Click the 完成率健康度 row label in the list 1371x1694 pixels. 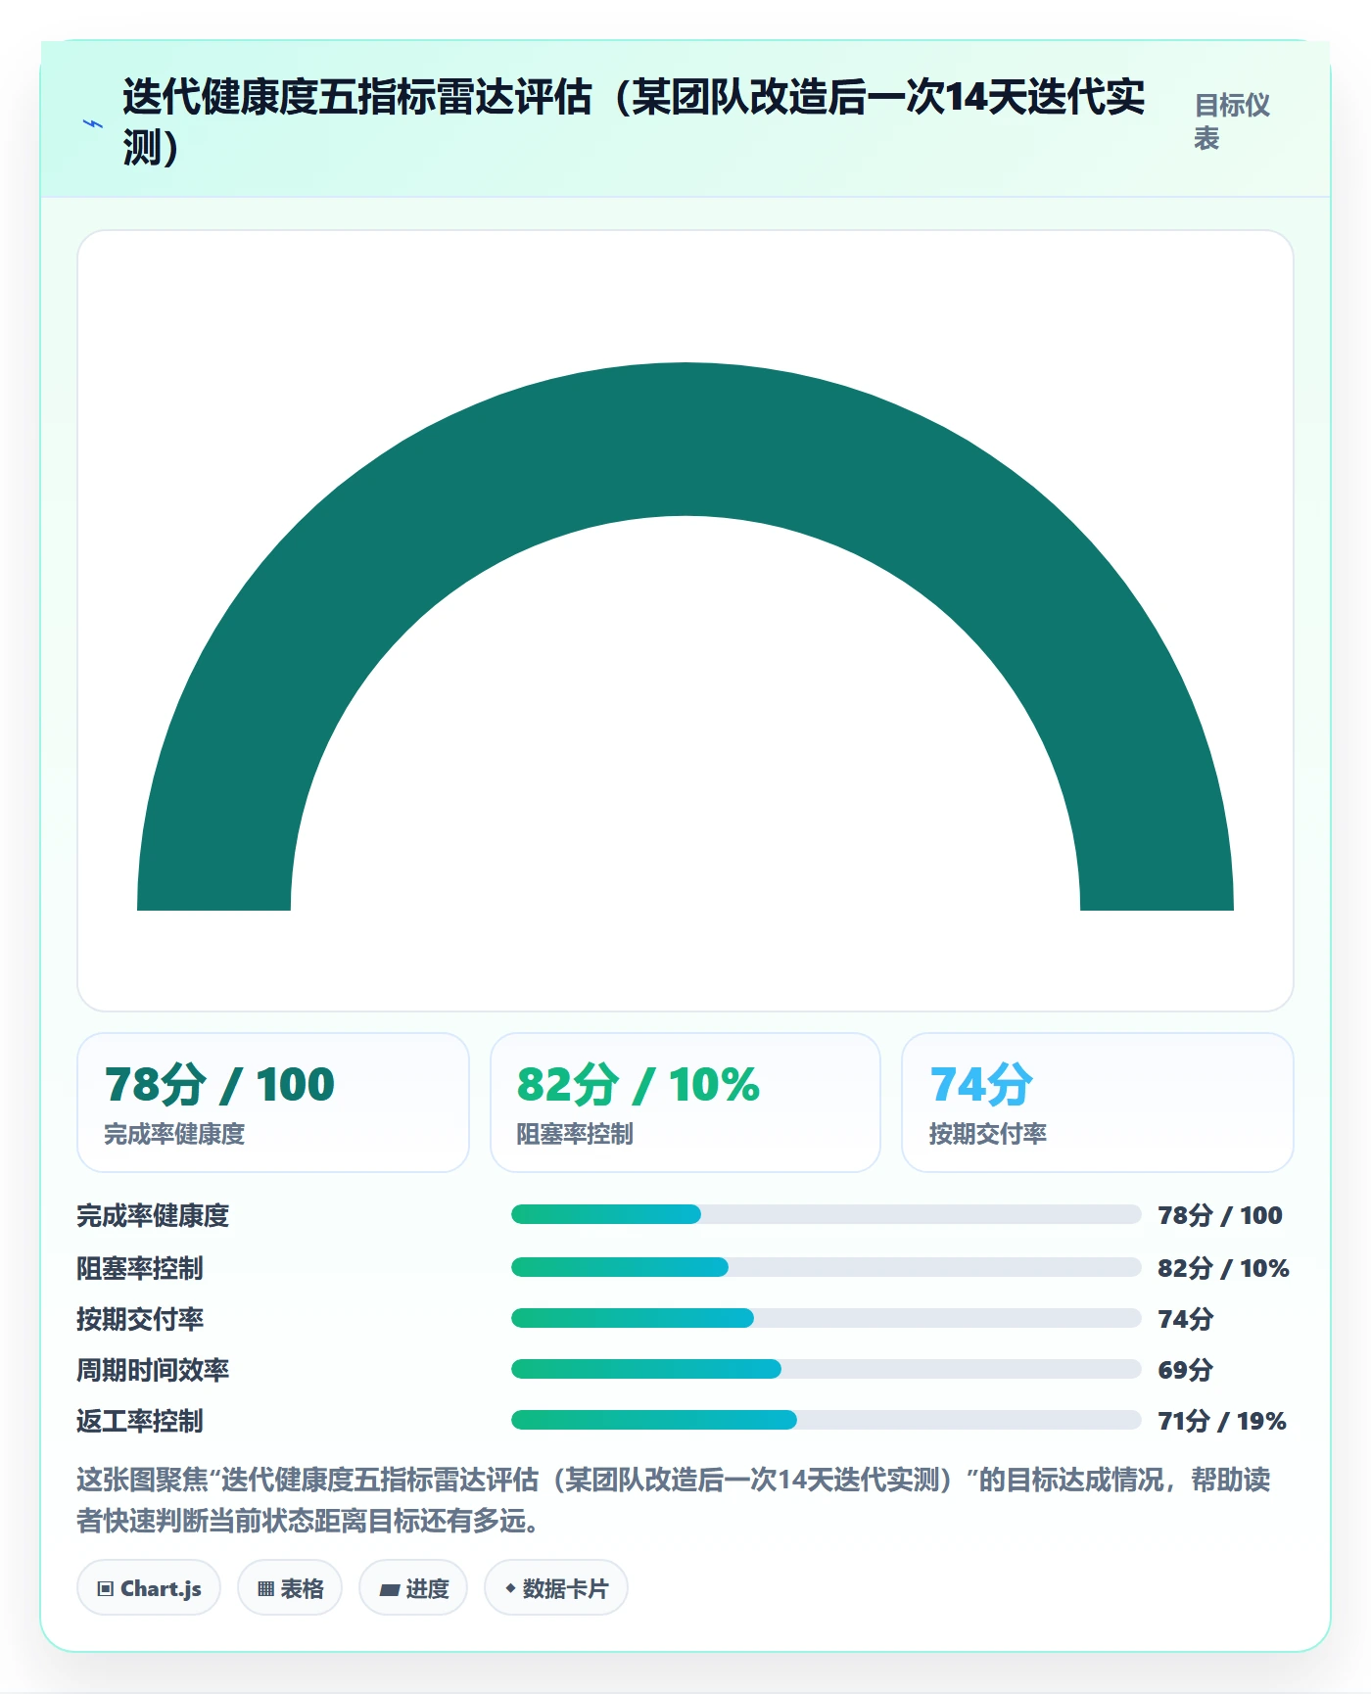pos(153,1215)
